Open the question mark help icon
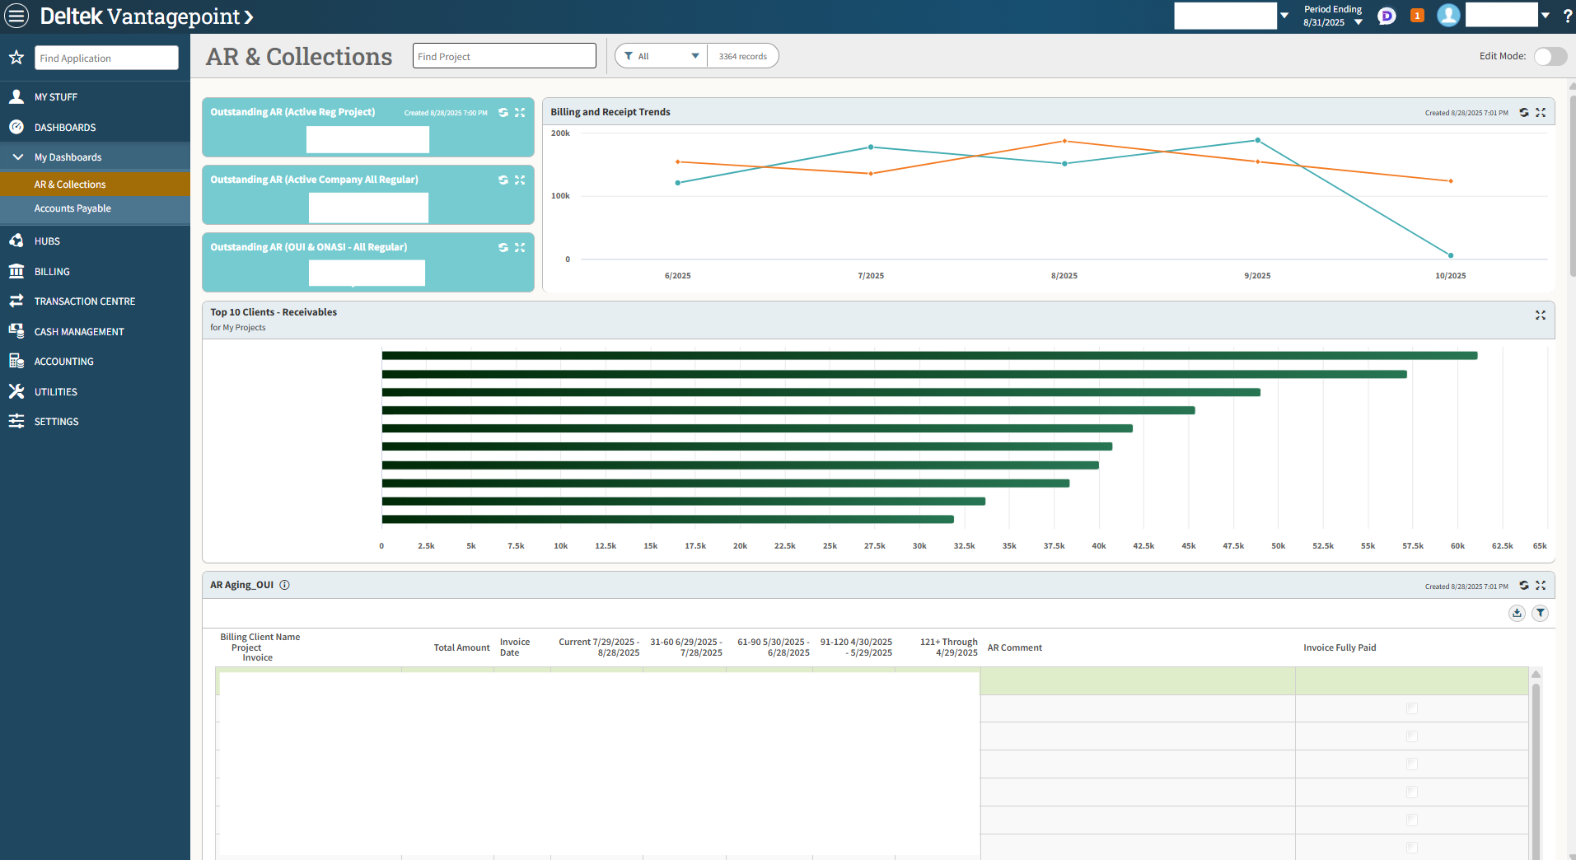 [1567, 16]
